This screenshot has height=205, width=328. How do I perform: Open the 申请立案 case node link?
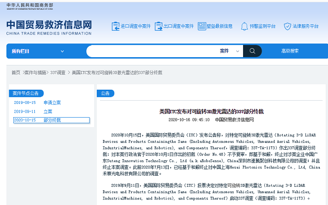(x=52, y=102)
